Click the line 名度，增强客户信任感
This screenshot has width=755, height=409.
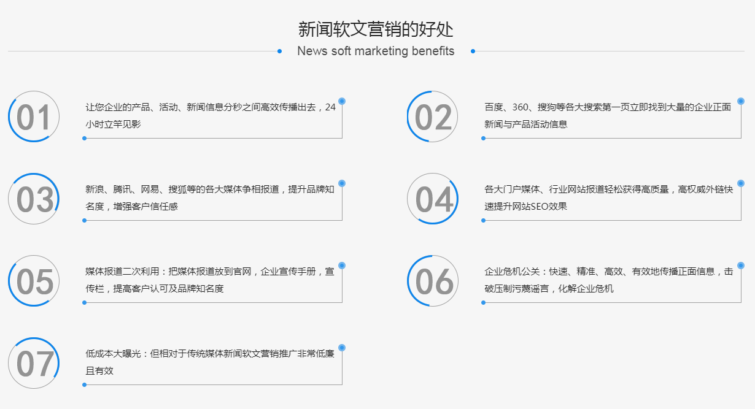click(131, 206)
